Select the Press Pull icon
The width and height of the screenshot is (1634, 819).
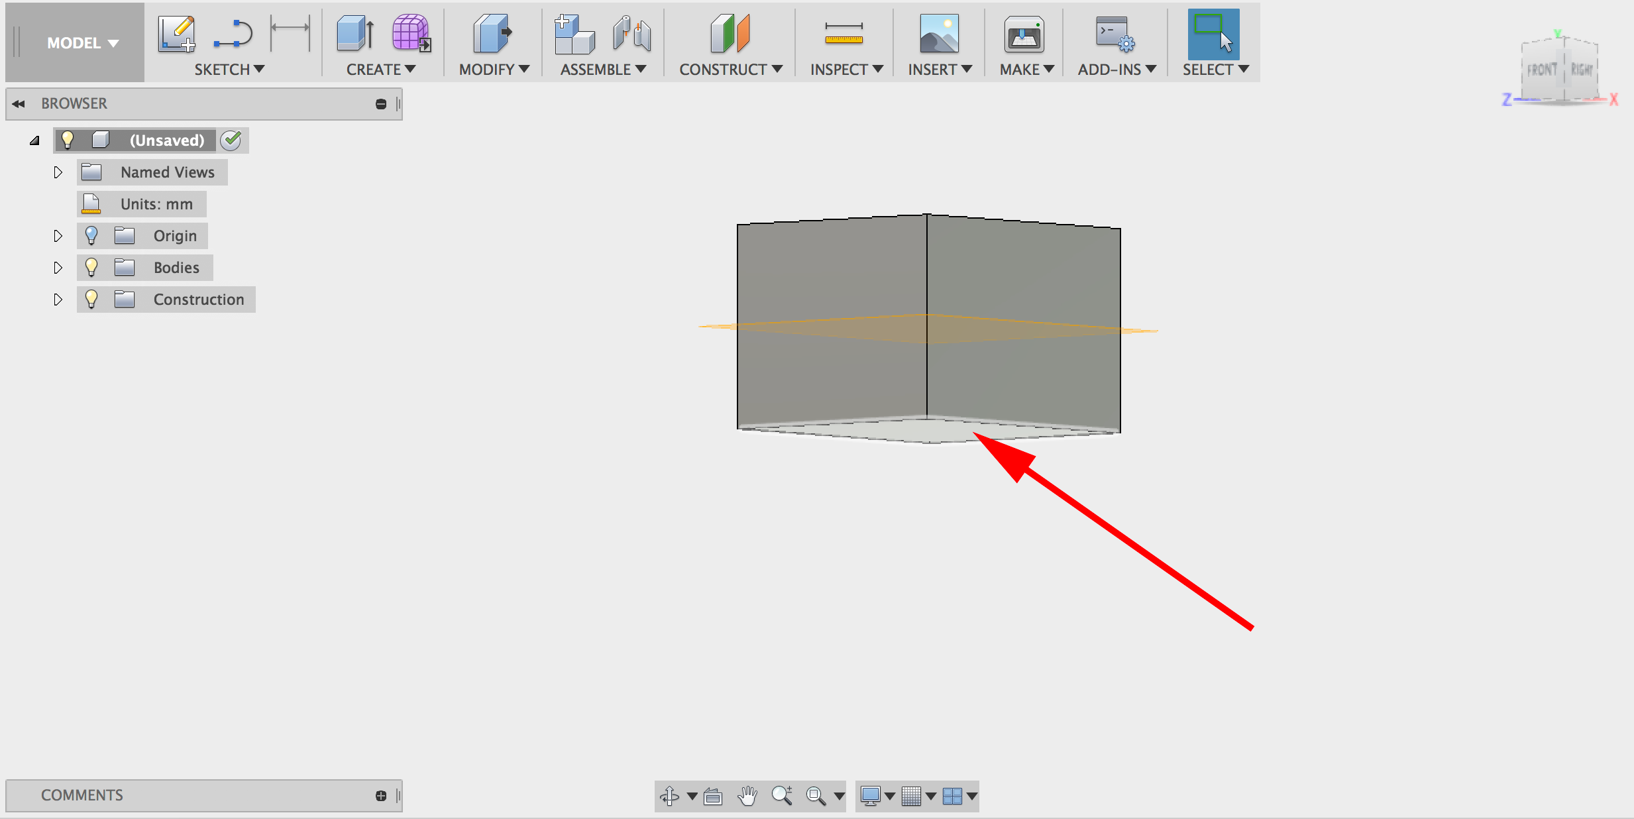coord(492,34)
